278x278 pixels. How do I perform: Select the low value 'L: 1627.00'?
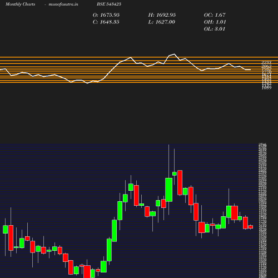click(x=161, y=22)
